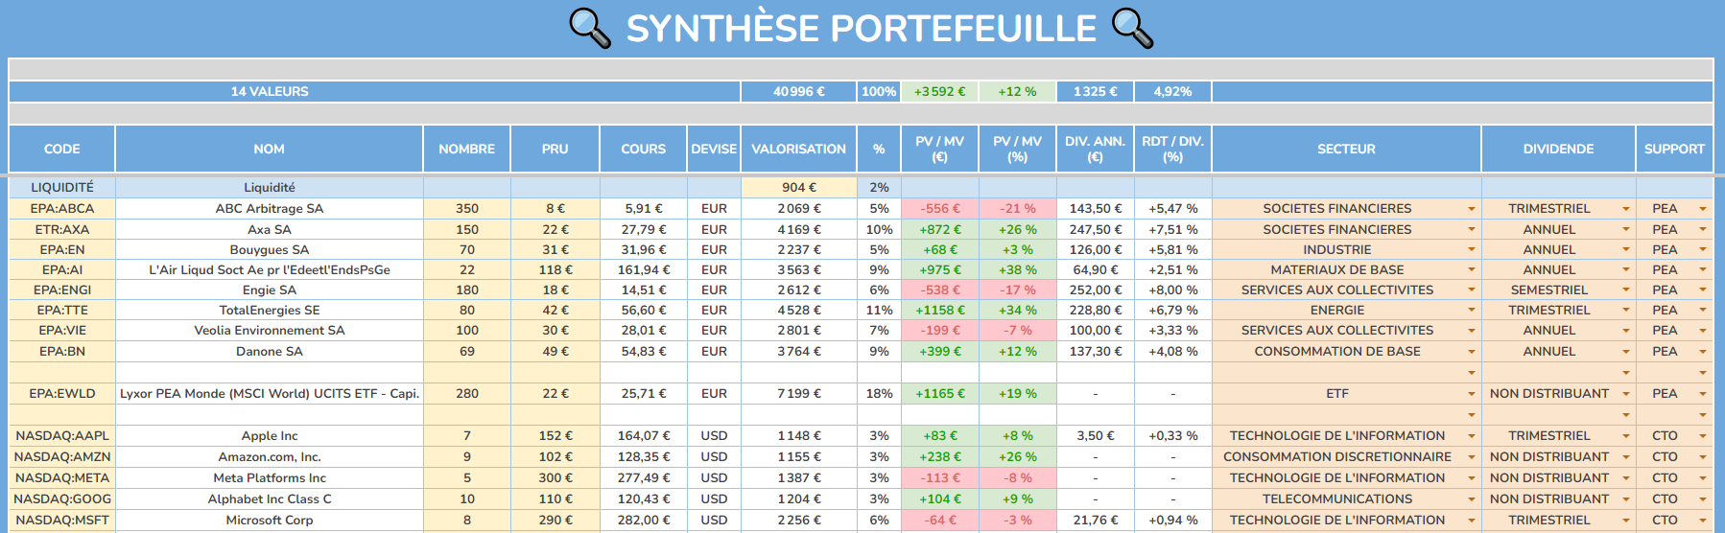Select total valuation cell 40 996 €
1725x533 pixels.
(x=798, y=91)
